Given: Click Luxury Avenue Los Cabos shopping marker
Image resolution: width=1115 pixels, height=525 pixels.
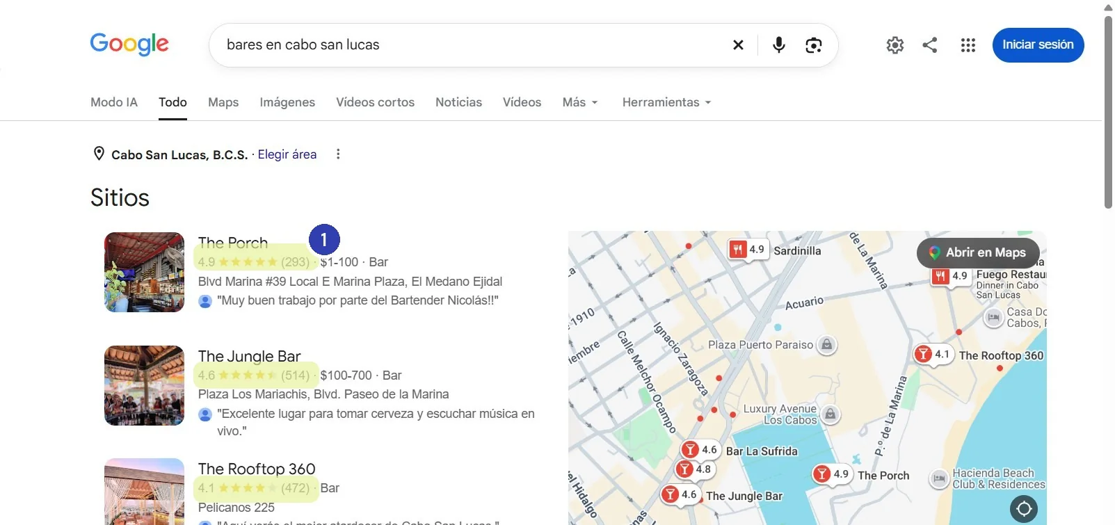Looking at the screenshot, I should click(830, 415).
